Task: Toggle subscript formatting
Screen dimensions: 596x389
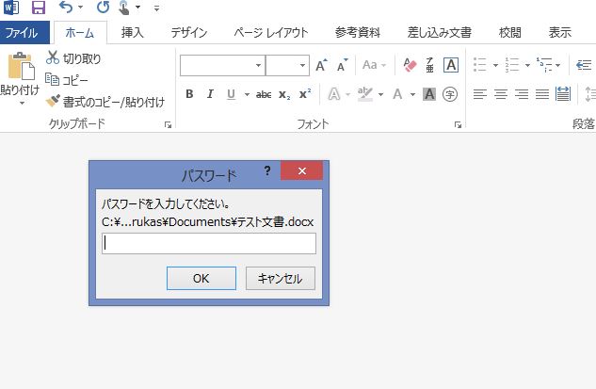Action: tap(284, 94)
